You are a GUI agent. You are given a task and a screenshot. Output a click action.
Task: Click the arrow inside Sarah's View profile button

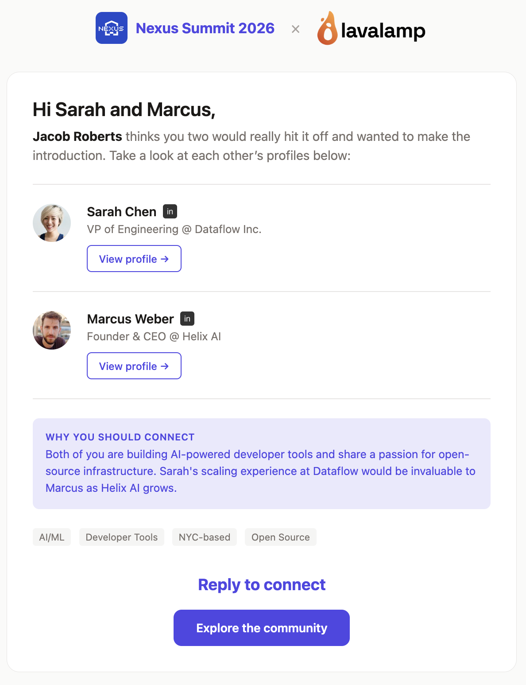[165, 259]
